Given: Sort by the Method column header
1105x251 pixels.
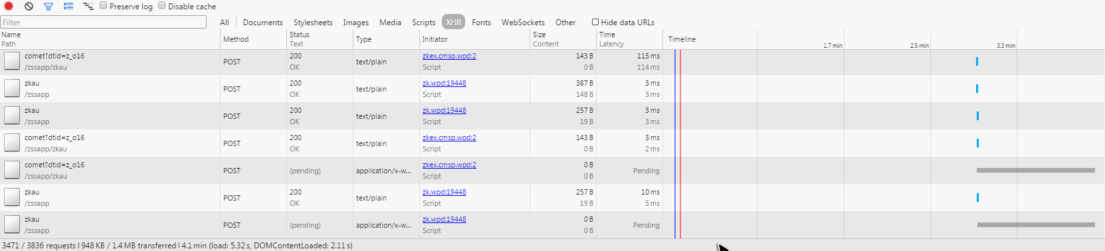Looking at the screenshot, I should click(x=254, y=39).
